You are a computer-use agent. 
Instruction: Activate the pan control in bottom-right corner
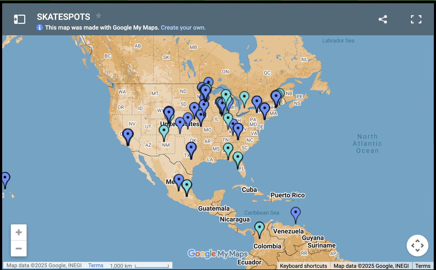[418, 245]
